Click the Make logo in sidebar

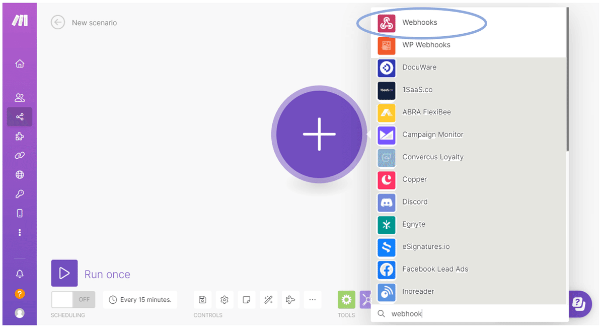coord(20,21)
